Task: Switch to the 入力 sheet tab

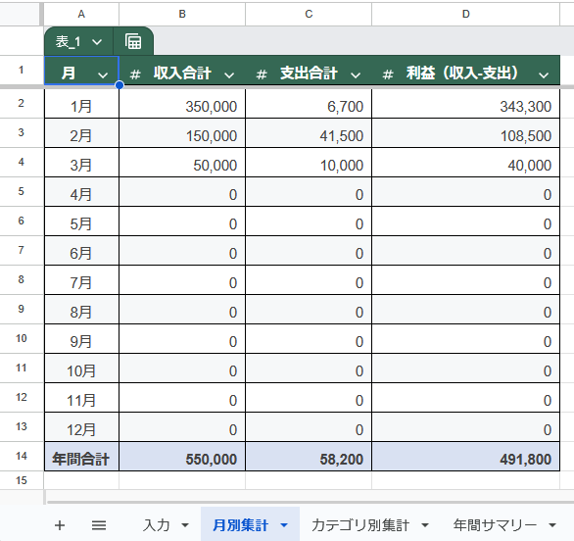Action: (x=157, y=525)
